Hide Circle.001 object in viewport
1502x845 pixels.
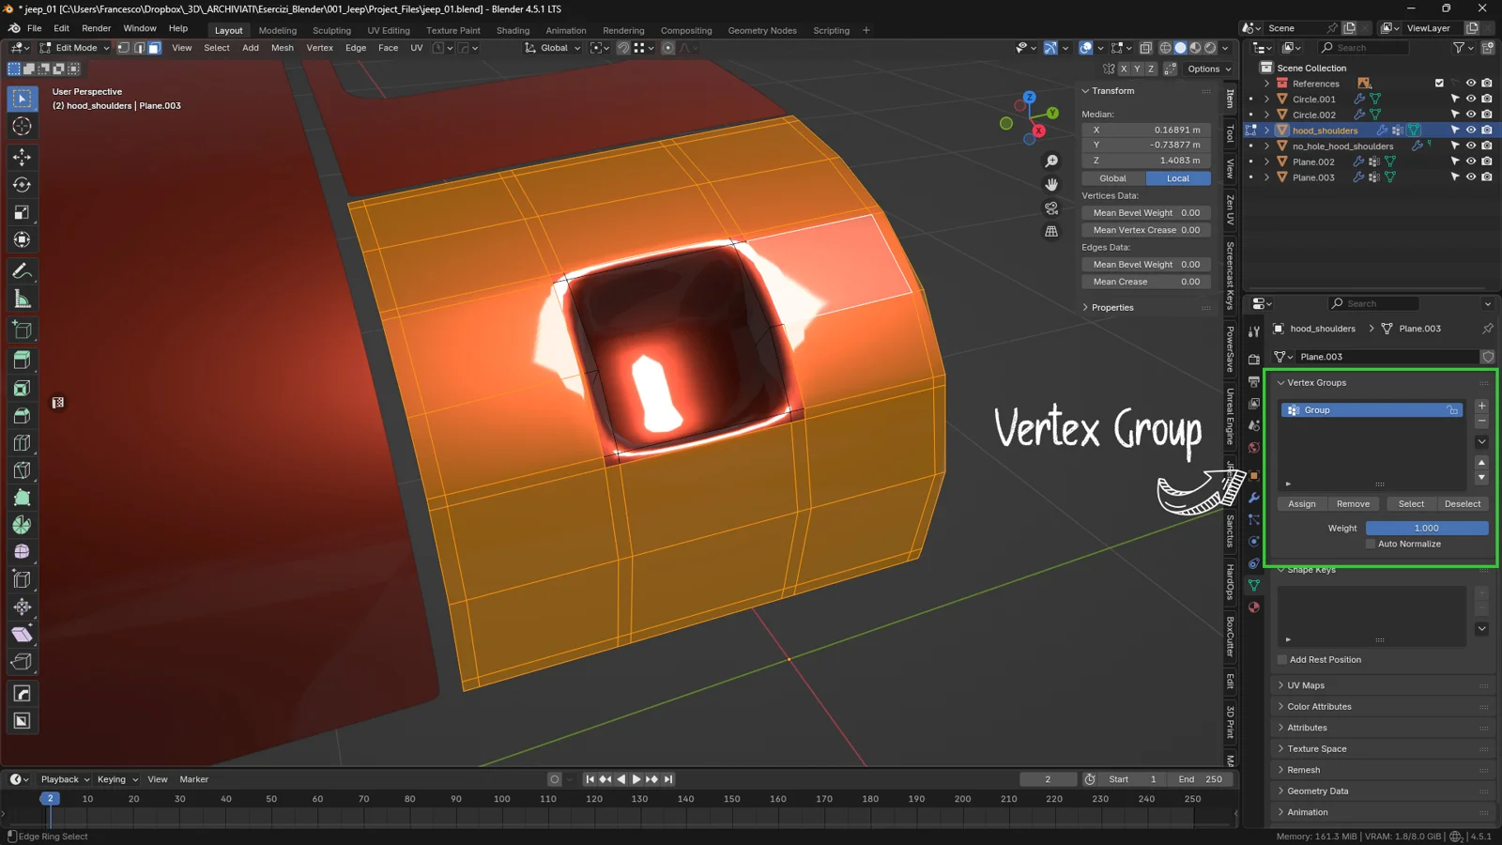point(1470,99)
